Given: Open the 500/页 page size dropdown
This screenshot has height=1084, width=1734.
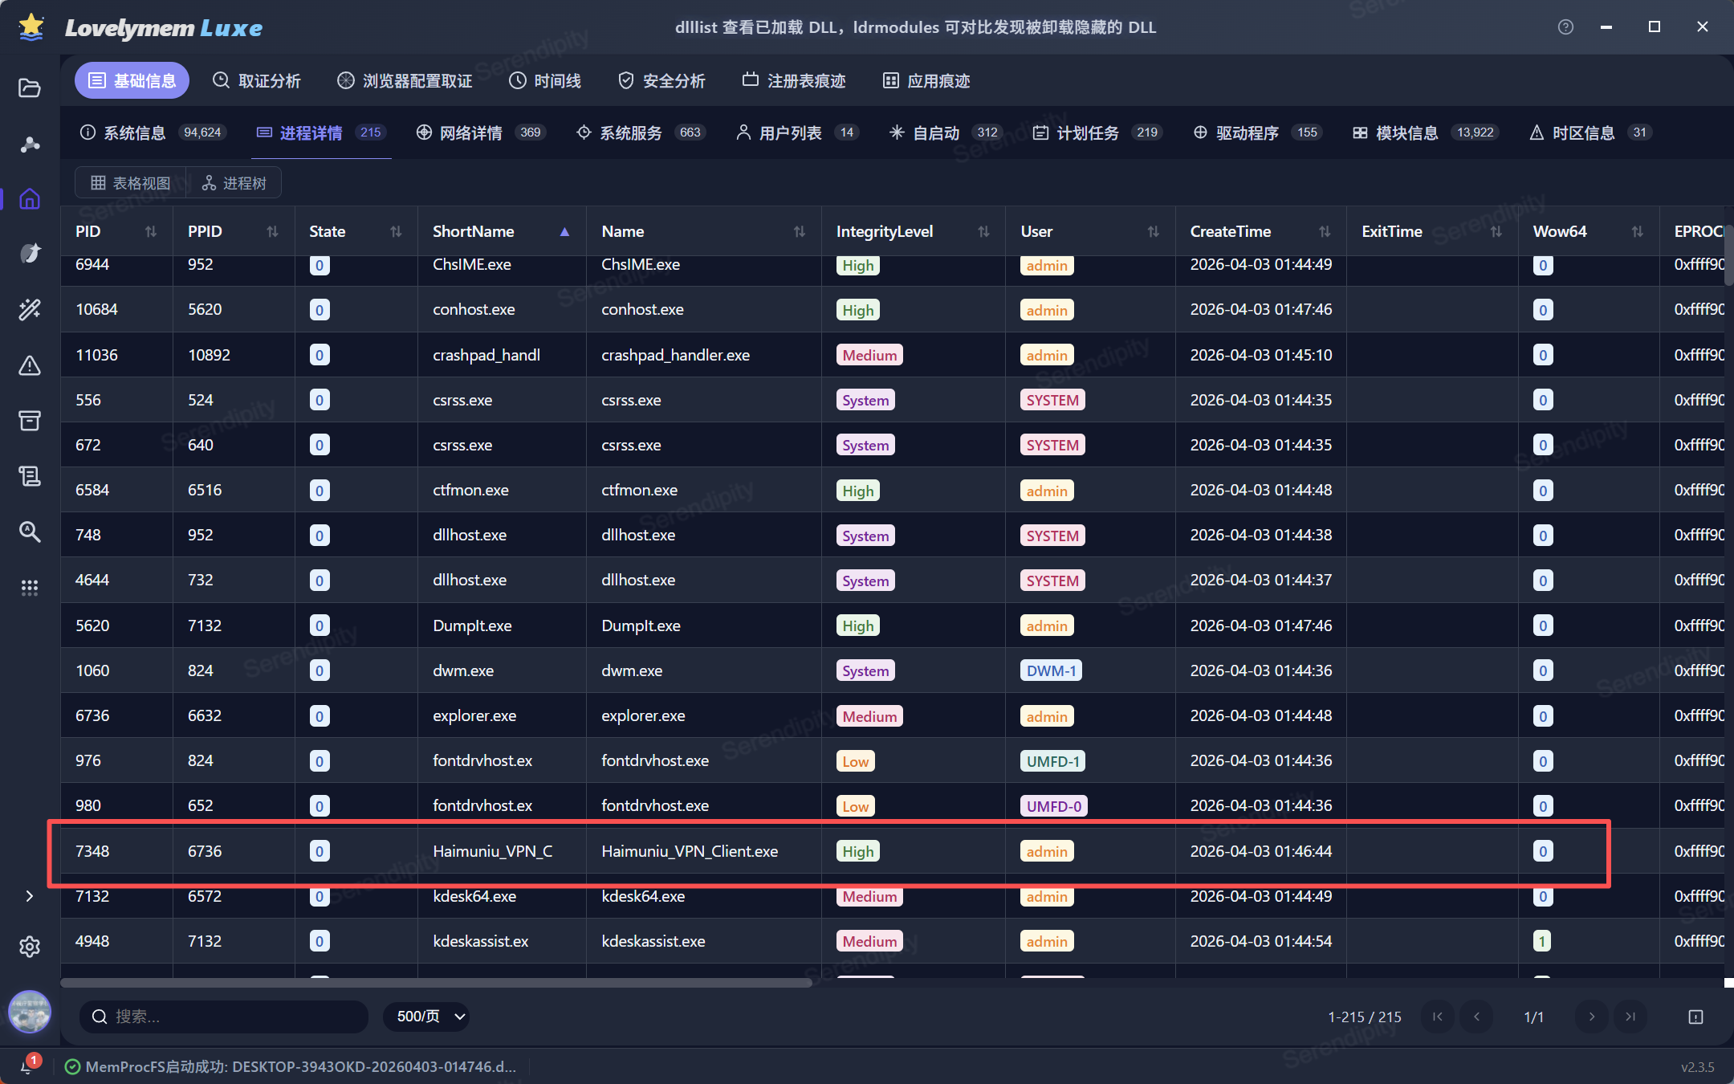Looking at the screenshot, I should [426, 1017].
